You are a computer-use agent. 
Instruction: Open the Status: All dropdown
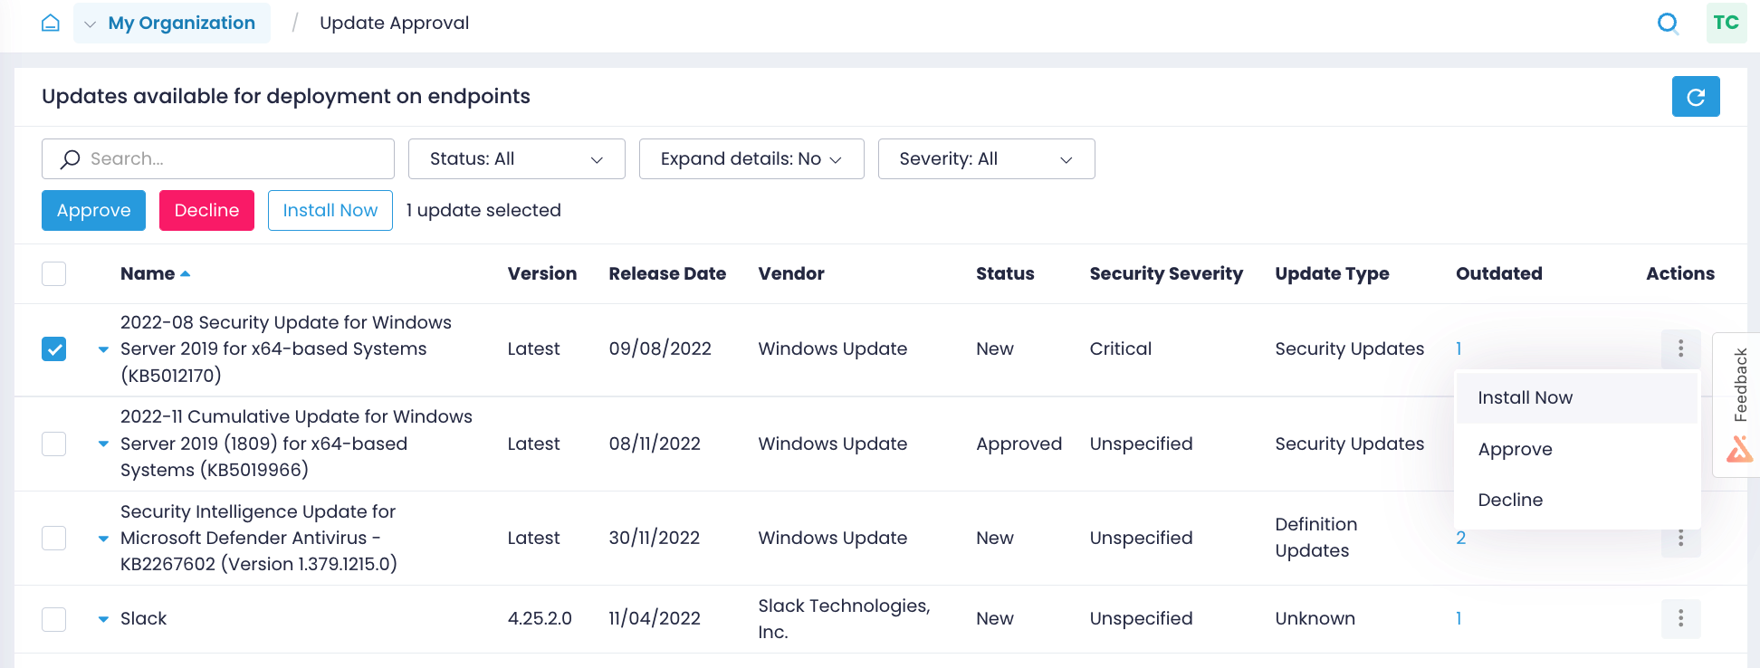click(x=516, y=159)
